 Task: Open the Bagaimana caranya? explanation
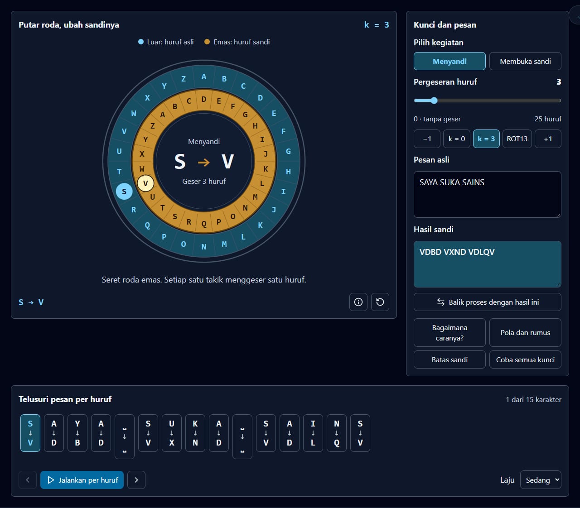click(x=449, y=333)
